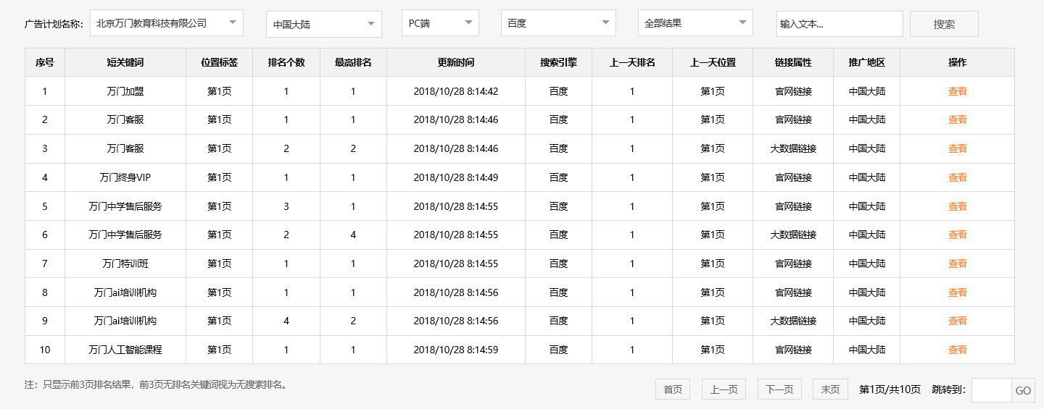
Task: Click 大数据链接 cell in row 6
Action: click(793, 235)
